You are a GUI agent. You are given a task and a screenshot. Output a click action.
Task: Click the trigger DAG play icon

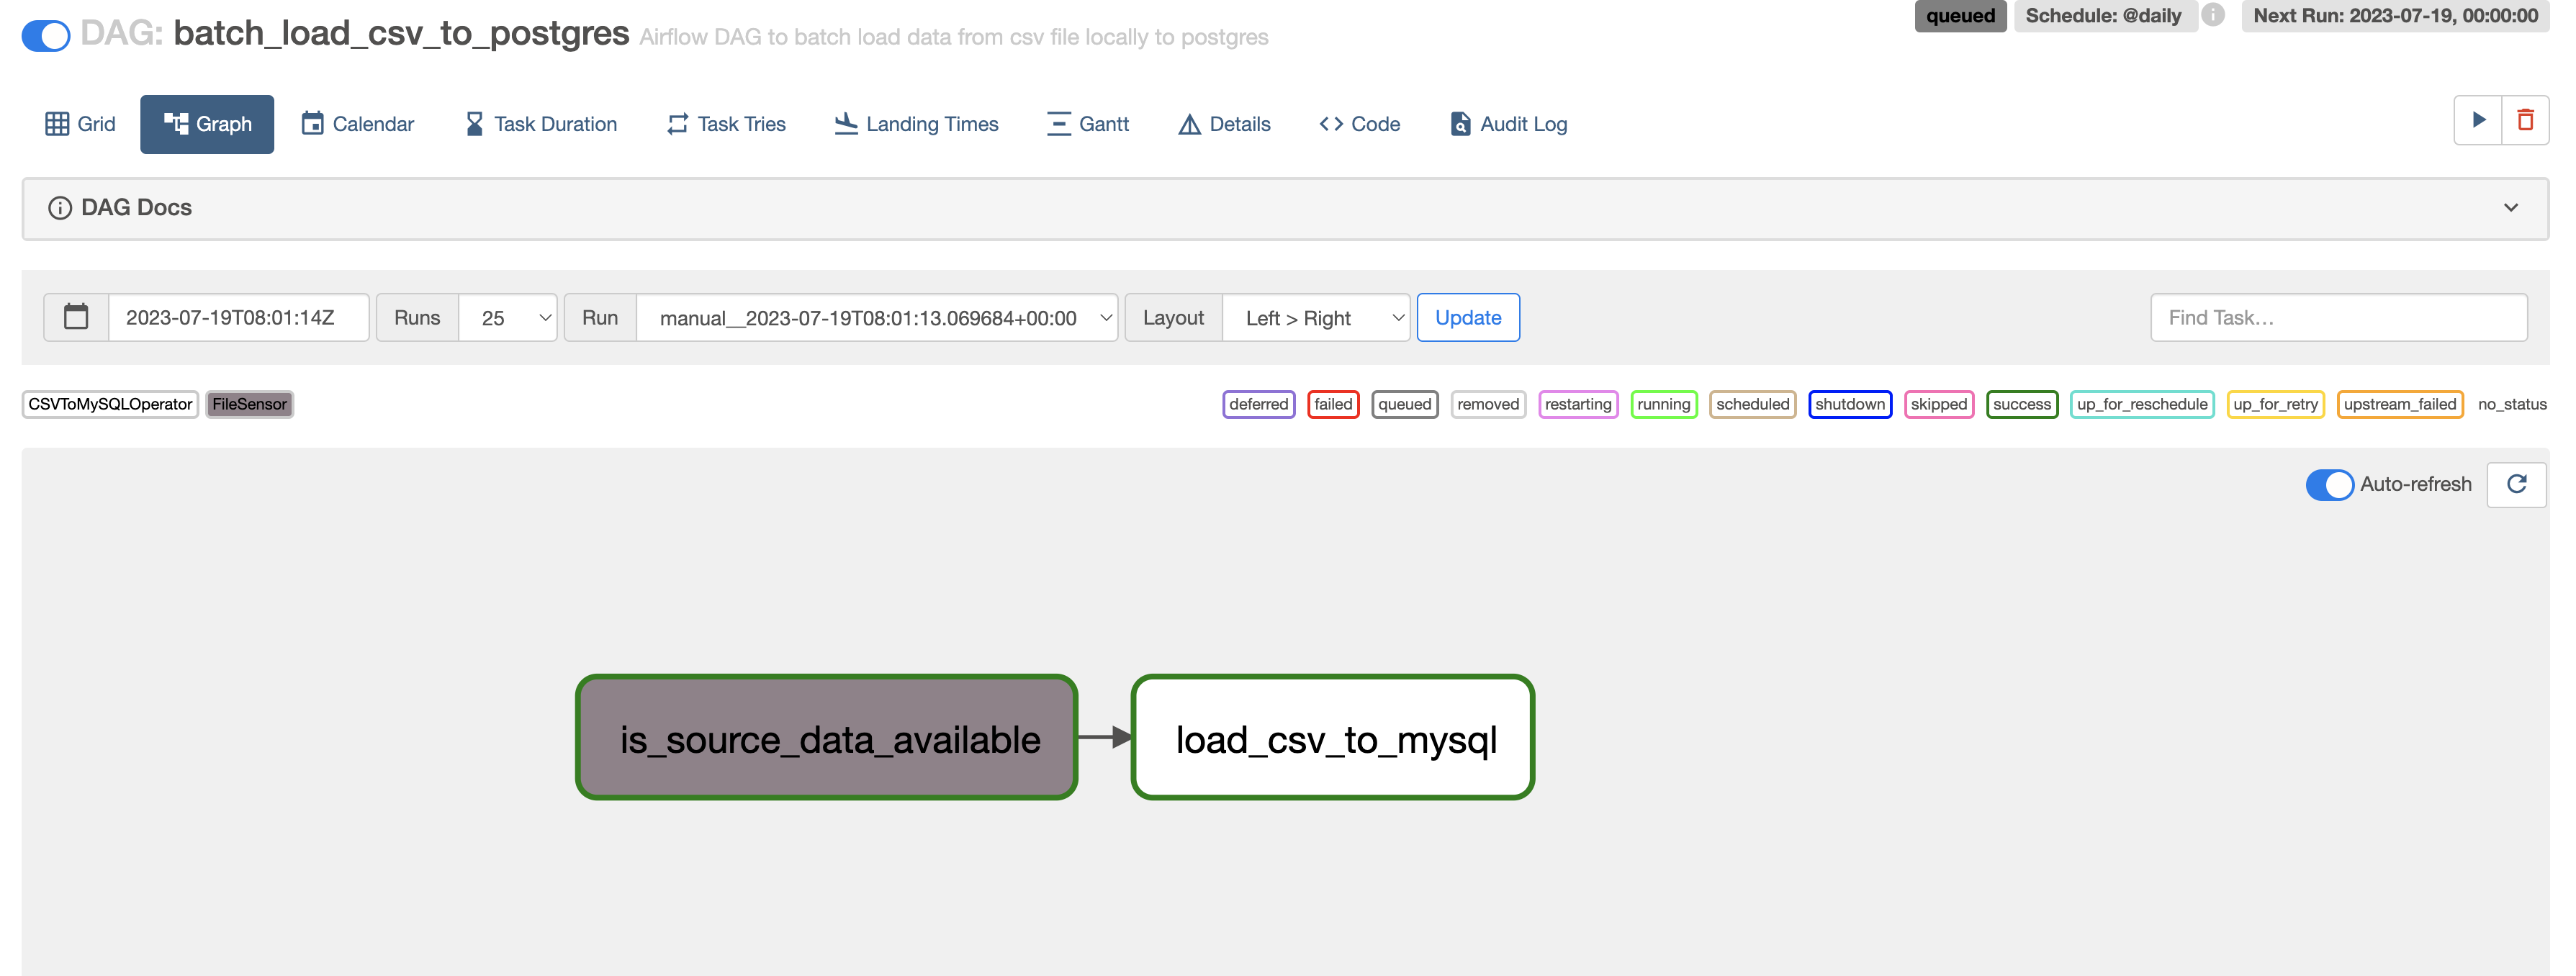(2478, 121)
